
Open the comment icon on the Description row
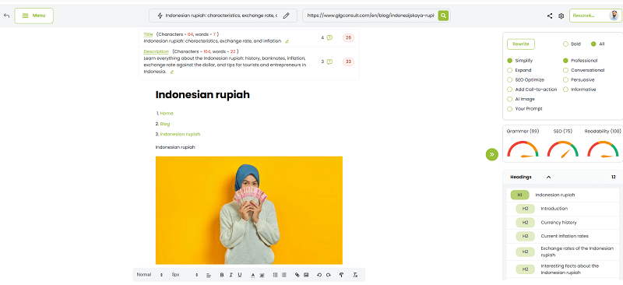click(x=329, y=62)
